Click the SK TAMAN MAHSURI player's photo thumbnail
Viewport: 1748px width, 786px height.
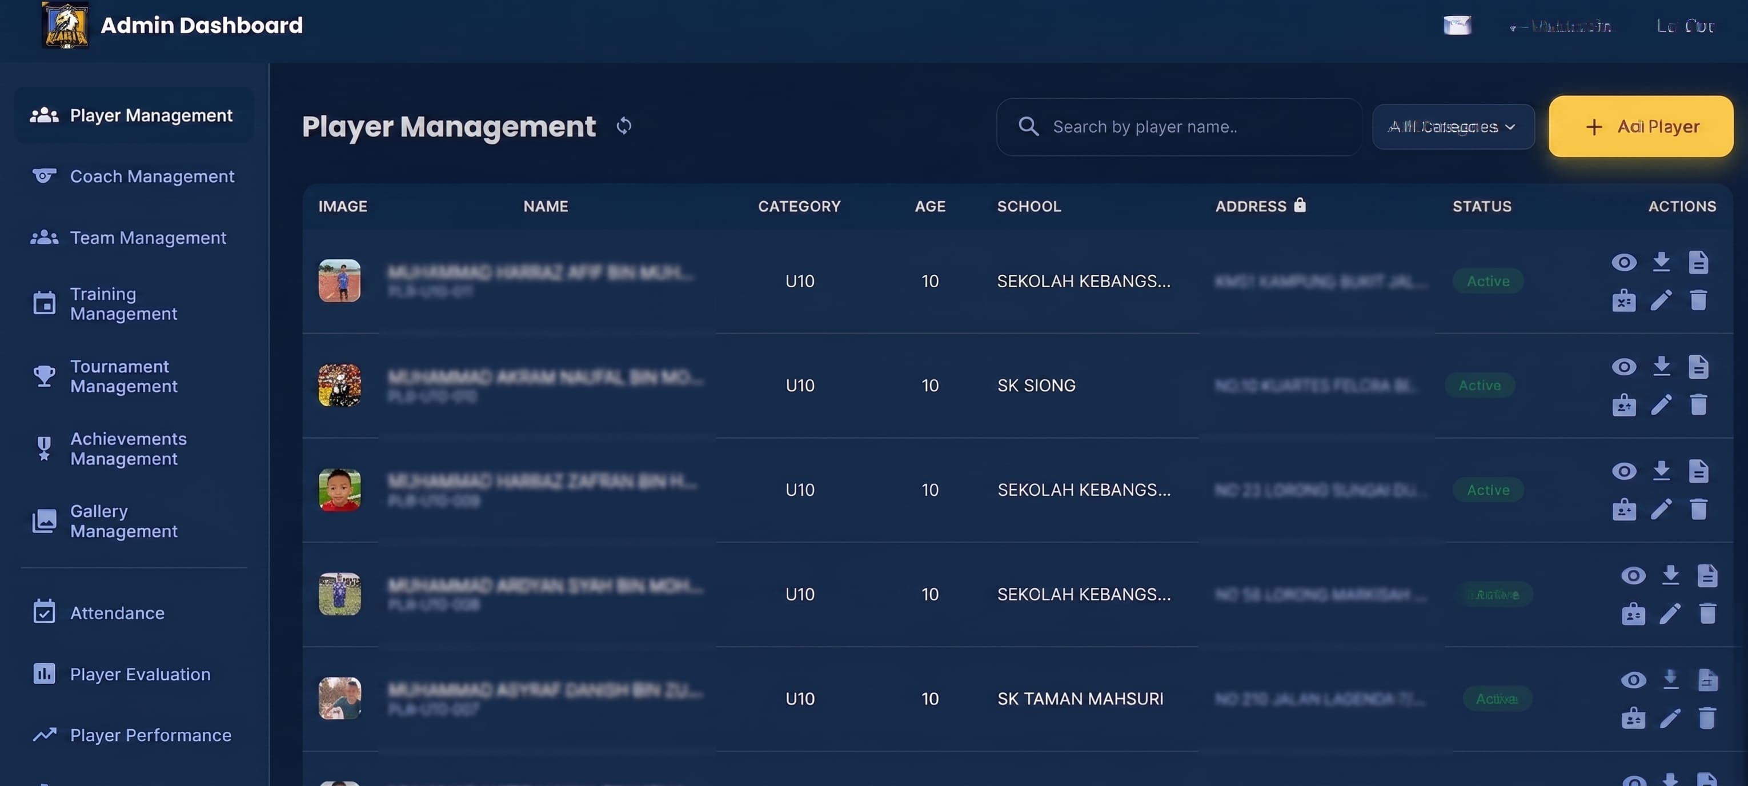pyautogui.click(x=339, y=699)
